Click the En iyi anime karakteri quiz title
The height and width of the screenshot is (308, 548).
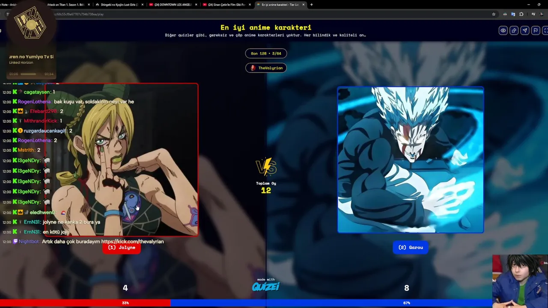266,27
